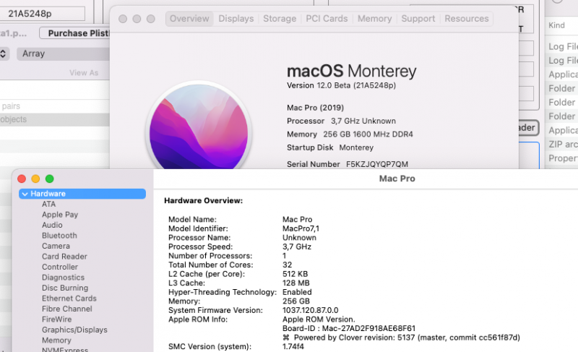
Task: Click the Hardware Overview heading
Action: coord(203,200)
